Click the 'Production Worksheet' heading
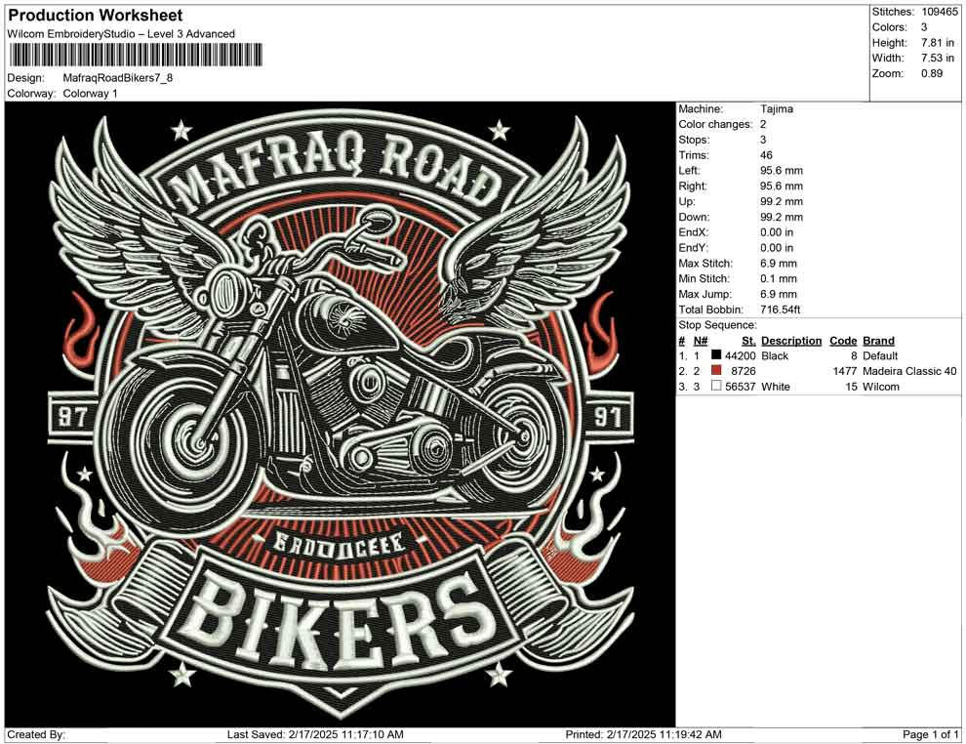This screenshot has height=744, width=966. click(x=96, y=16)
